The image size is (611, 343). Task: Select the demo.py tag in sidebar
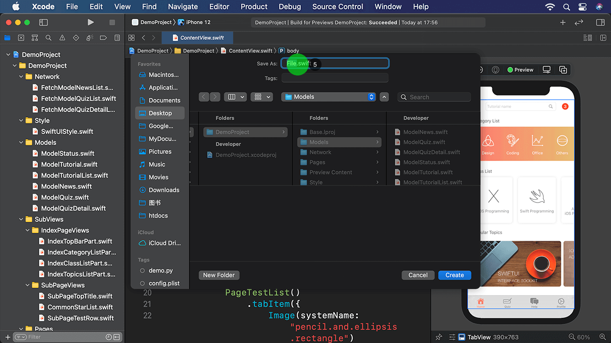[x=160, y=271]
